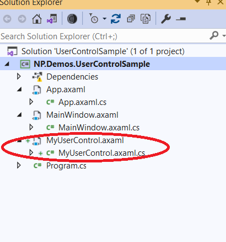
Task: Open Properties with the wrench icon
Action: [166, 19]
